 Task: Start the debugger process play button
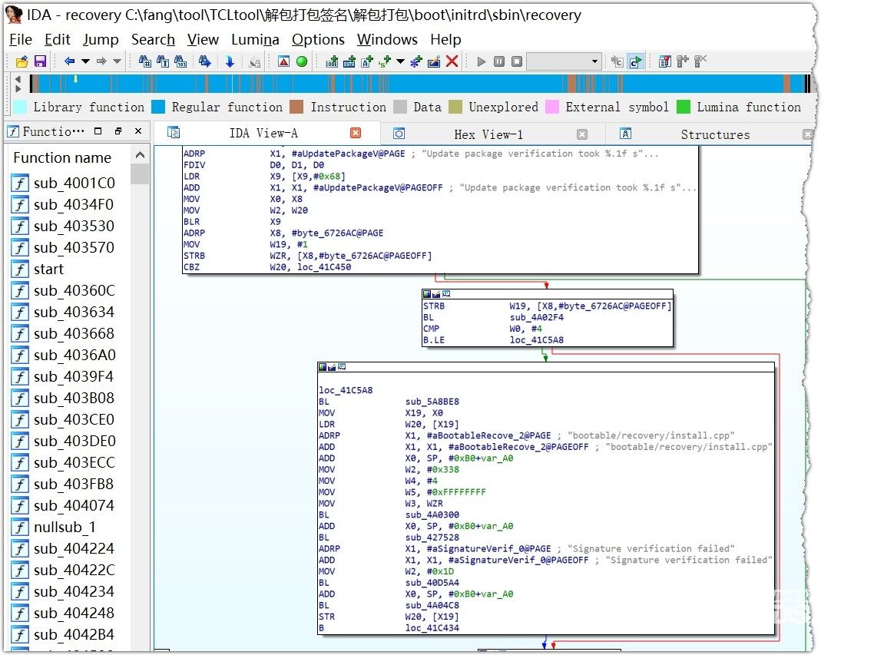[x=482, y=61]
